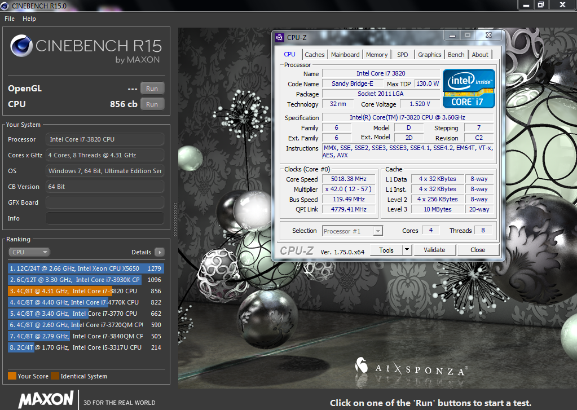Click the Tools button in CPU-Z
This screenshot has height=410, width=577.
pyautogui.click(x=386, y=250)
